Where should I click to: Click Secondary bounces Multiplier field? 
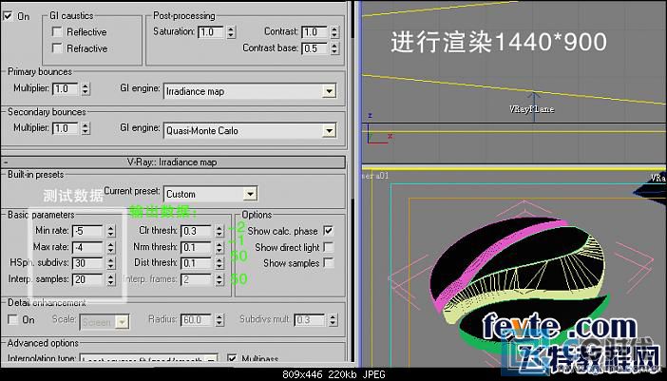66,128
